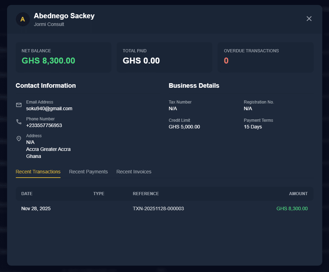Select the Recent Transactions tab
Image resolution: width=329 pixels, height=272 pixels.
click(x=38, y=172)
